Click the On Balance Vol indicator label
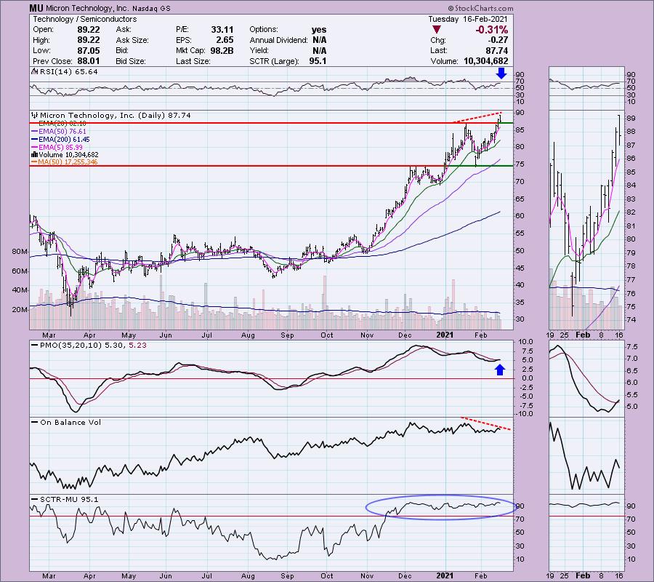654x582 pixels. tap(70, 423)
